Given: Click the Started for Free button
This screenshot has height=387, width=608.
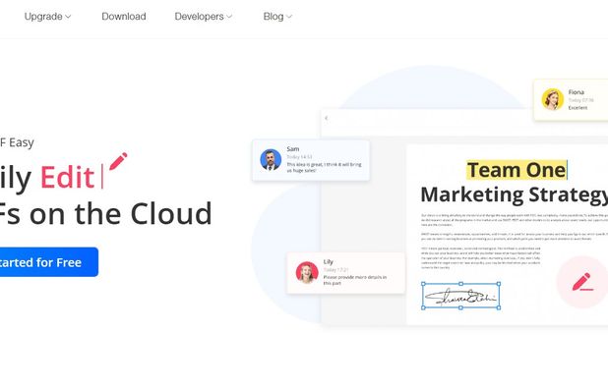Looking at the screenshot, I should 49,262.
